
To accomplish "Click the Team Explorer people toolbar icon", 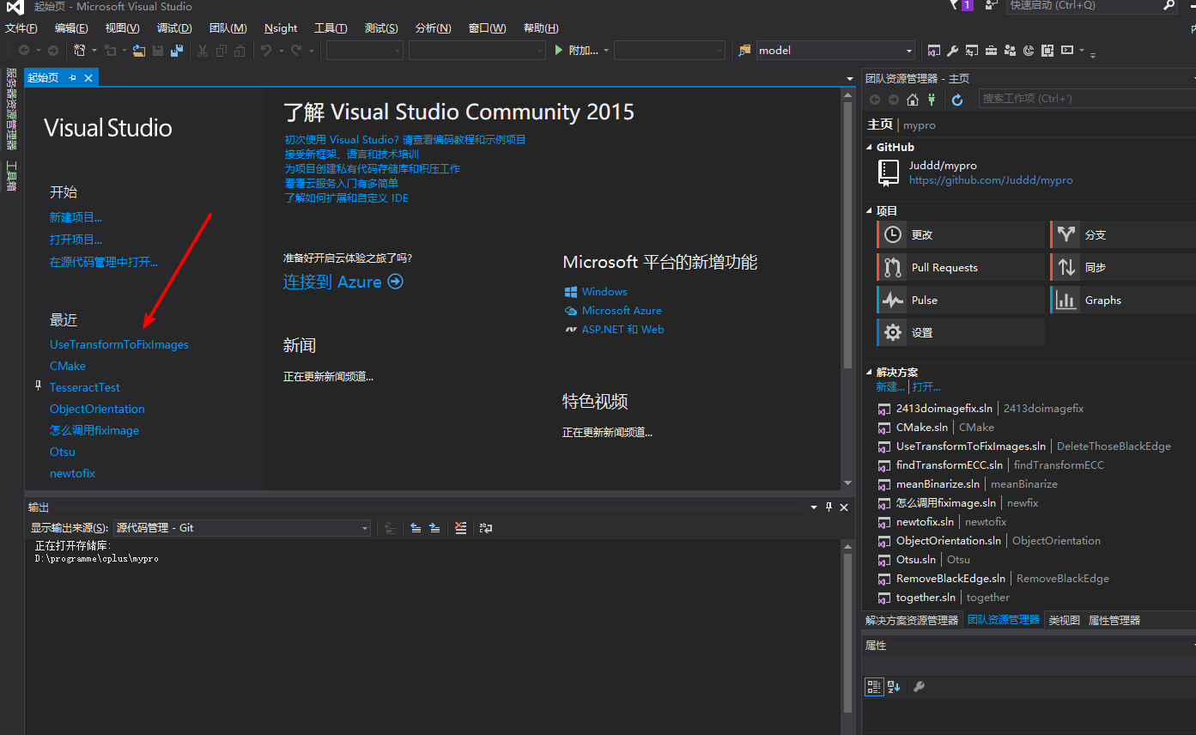I will point(1009,51).
